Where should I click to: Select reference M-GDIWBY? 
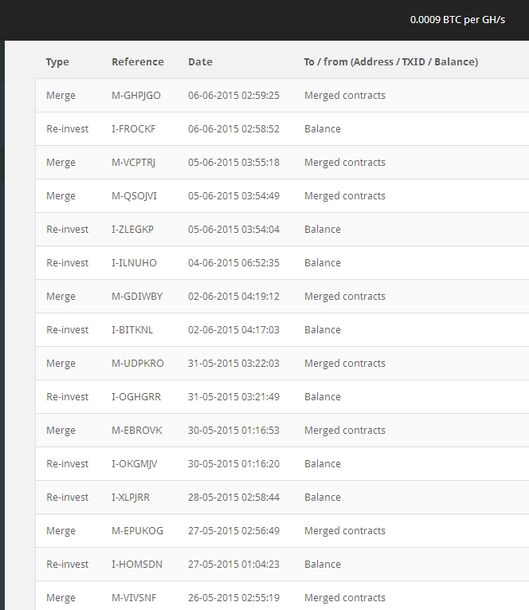coord(137,296)
